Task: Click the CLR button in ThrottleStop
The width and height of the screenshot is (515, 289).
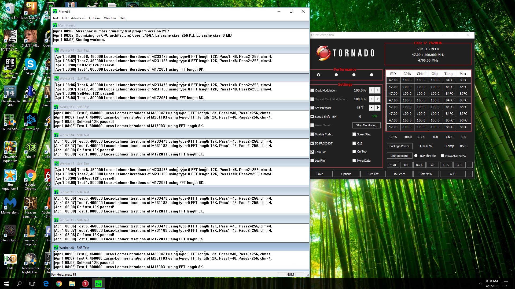Action: (459, 165)
